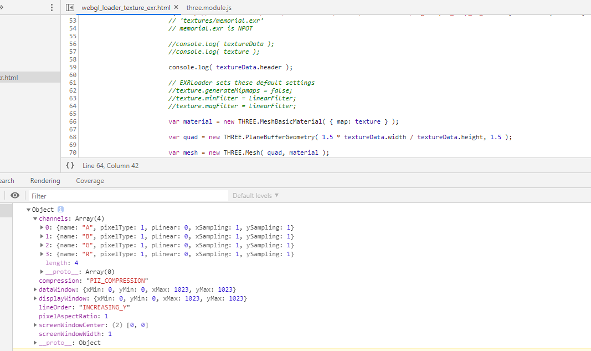Image resolution: width=591 pixels, height=351 pixels.
Task: Open the Default levels dropdown
Action: [x=255, y=196]
